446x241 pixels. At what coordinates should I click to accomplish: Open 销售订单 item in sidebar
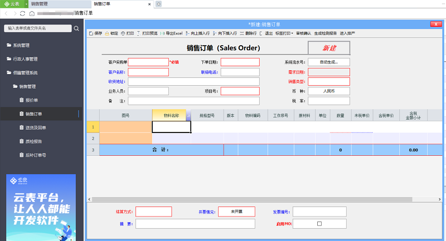click(x=31, y=114)
